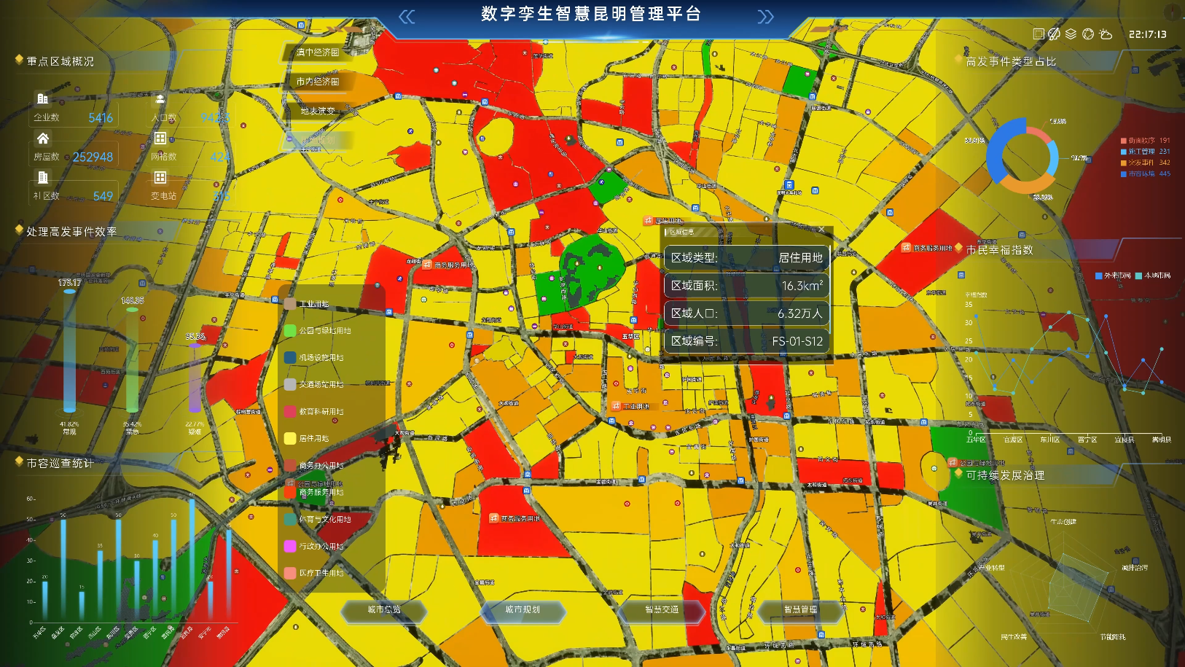This screenshot has height=667, width=1185.
Task: Open the 城市规划 bottom tab
Action: point(523,610)
